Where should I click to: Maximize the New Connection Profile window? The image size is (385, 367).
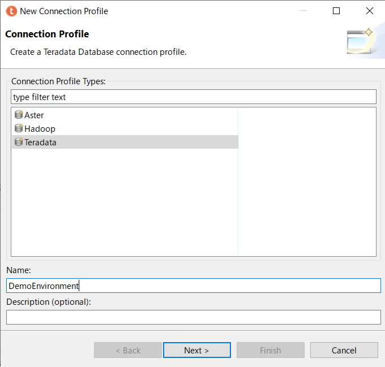(336, 11)
